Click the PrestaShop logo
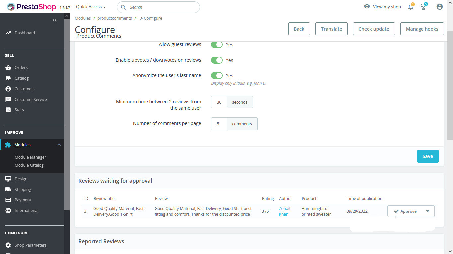The height and width of the screenshot is (254, 453). point(32,7)
